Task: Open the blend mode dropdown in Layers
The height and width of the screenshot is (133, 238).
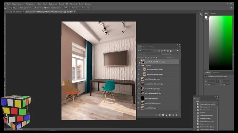Action: [149, 54]
